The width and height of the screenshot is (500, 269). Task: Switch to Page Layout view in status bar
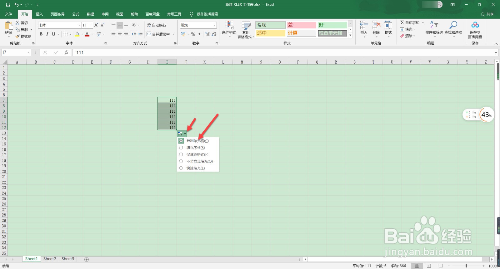pyautogui.click(x=429, y=266)
